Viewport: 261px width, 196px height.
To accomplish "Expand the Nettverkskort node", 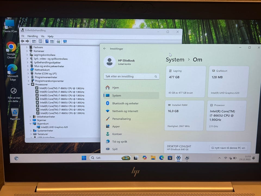I will click(x=28, y=70).
